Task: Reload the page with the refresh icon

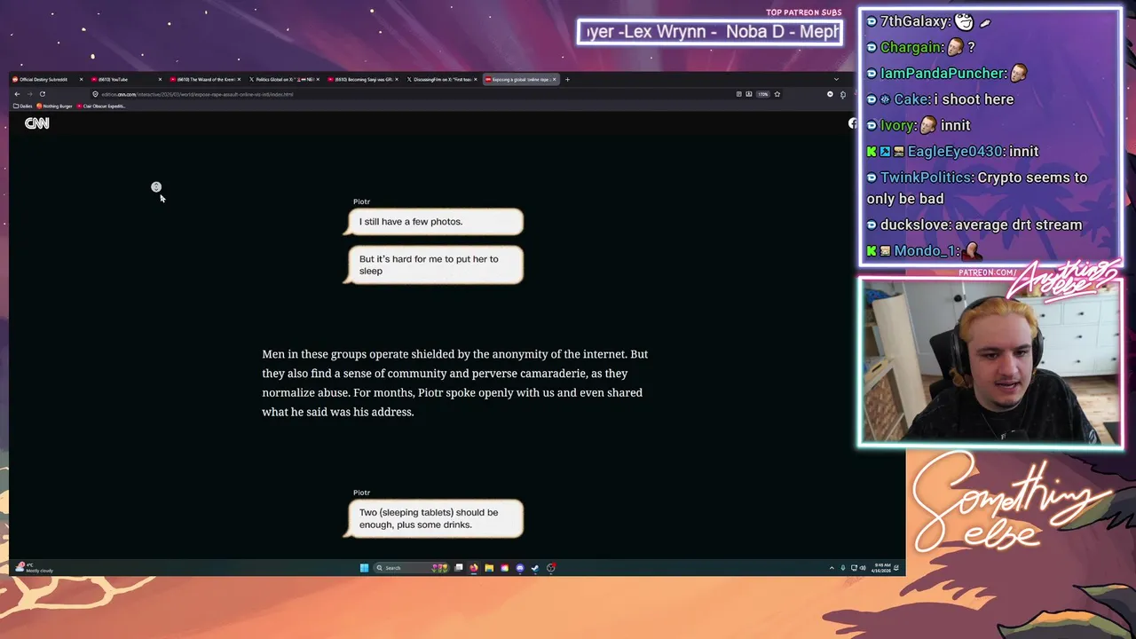Action: 42,94
